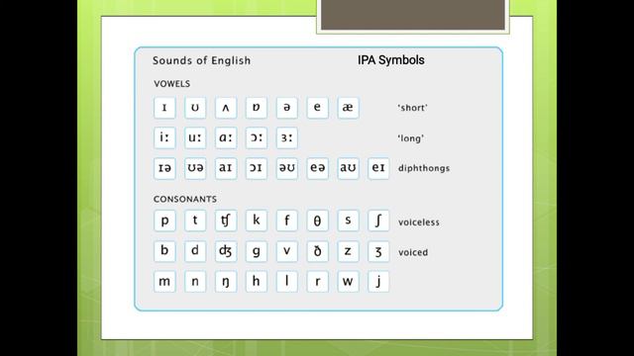634x356 pixels.
Task: Click the short vowel e tile
Action: click(x=317, y=108)
